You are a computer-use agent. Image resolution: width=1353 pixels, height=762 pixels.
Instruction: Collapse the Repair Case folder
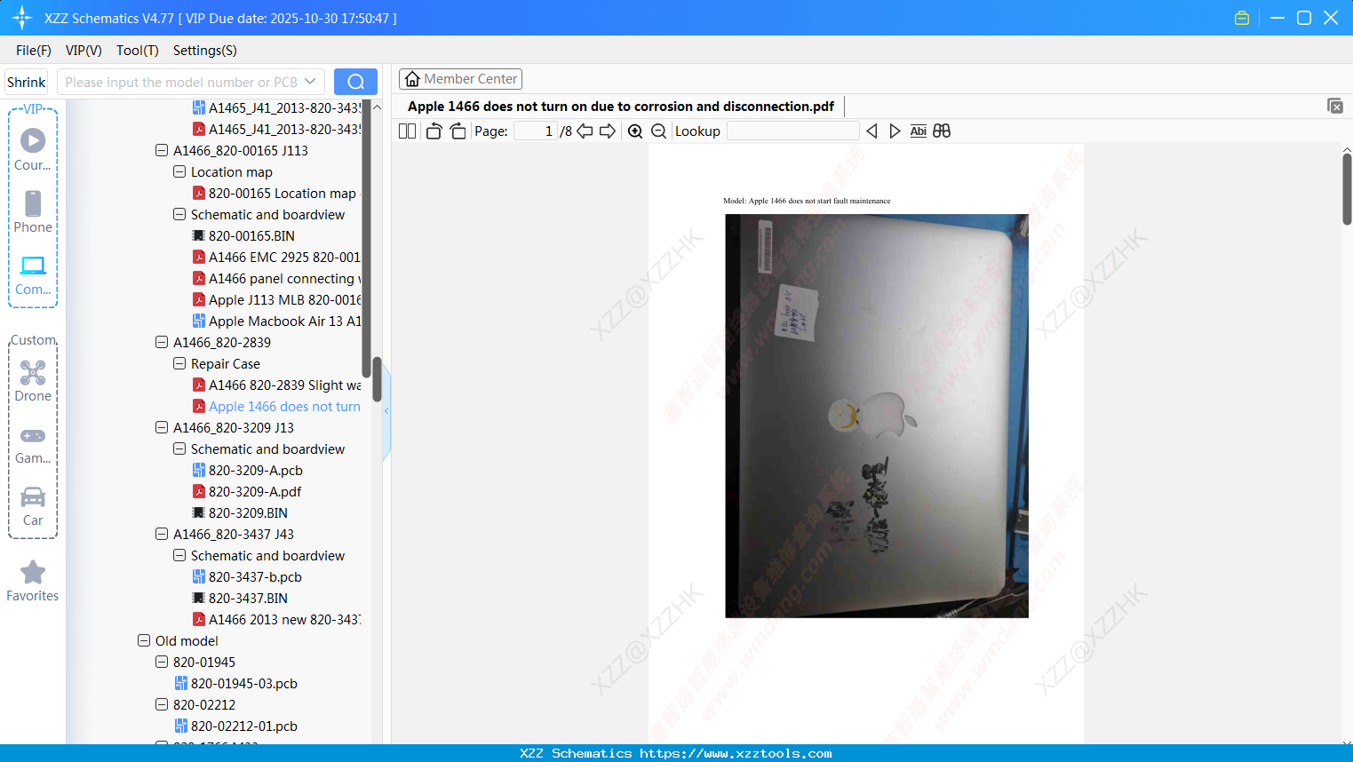[179, 364]
